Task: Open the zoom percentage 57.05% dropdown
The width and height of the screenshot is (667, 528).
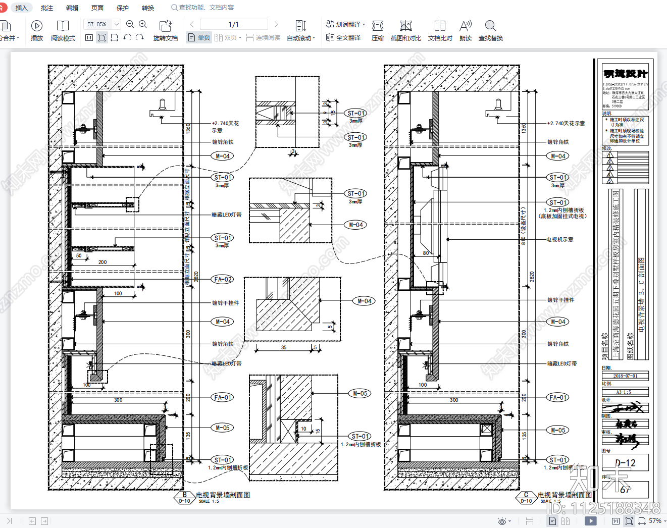Action: click(x=117, y=24)
